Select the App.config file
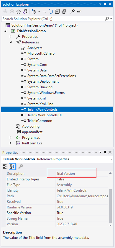 tap(31, 126)
